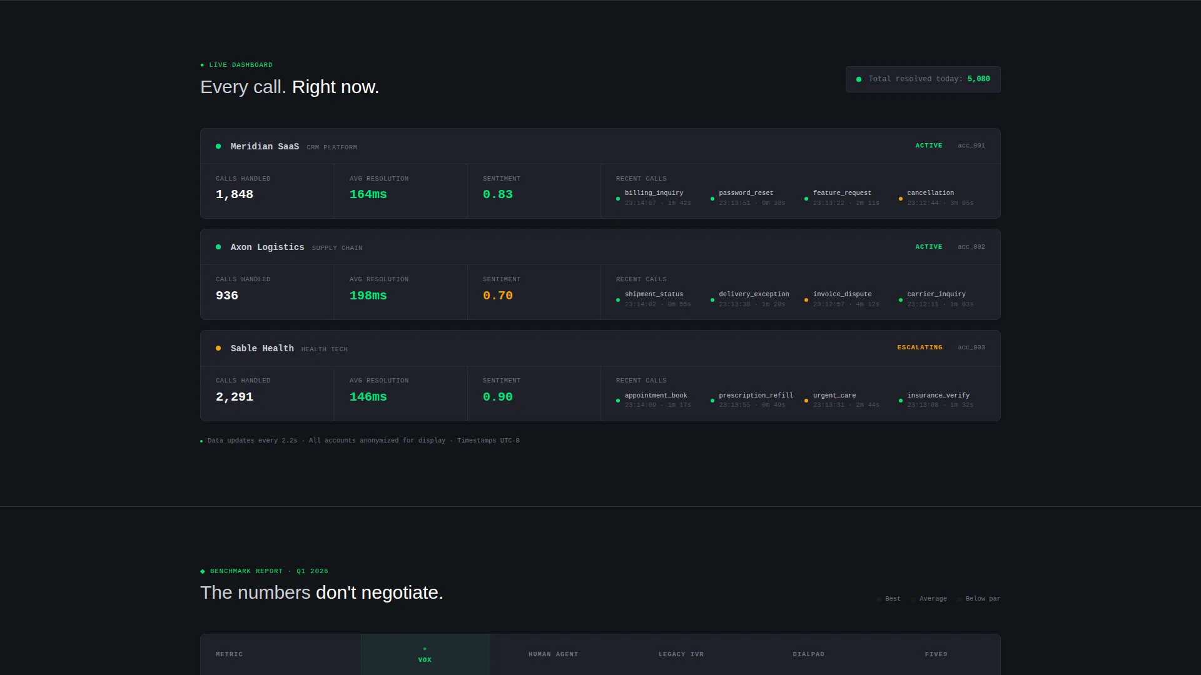Viewport: 1201px width, 675px height.
Task: Click Sable sentiment score 0.90
Action: 497,397
